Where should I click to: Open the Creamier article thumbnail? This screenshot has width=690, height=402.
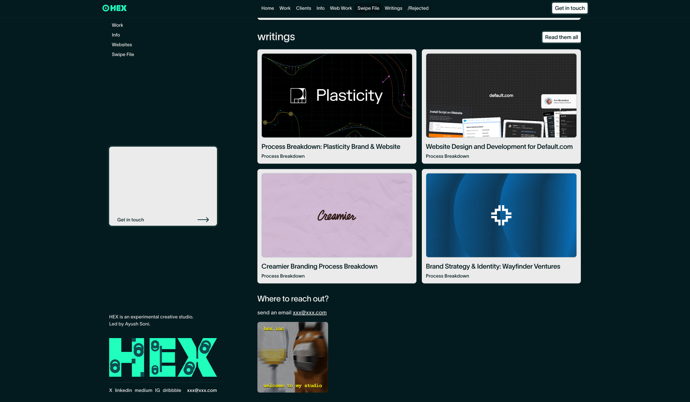click(337, 215)
